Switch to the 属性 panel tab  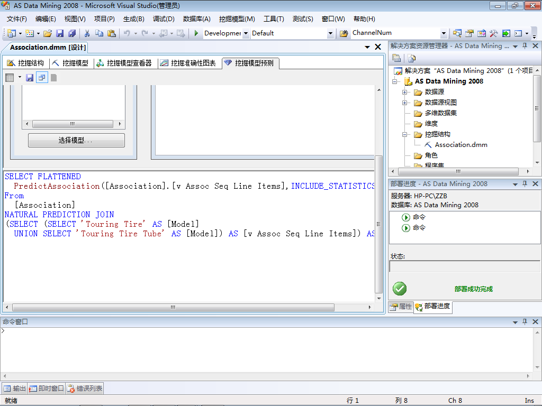401,306
